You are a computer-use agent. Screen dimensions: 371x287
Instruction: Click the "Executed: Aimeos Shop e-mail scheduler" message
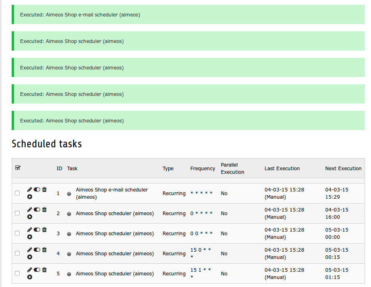(188, 15)
